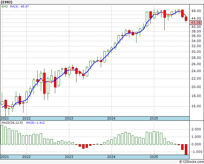Image resolution: width=204 pixels, height=164 pixels.
Task: Click the 16.00 price axis label
Action: click(196, 106)
